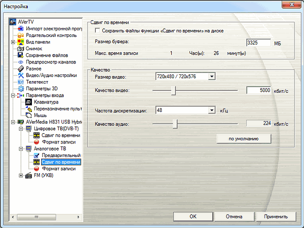Click the Применить button

click(276, 216)
